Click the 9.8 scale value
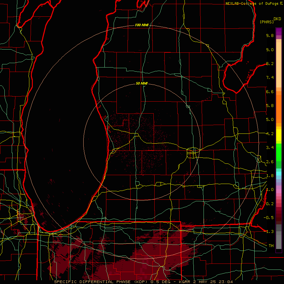This screenshot has width=284, height=284. click(x=270, y=35)
